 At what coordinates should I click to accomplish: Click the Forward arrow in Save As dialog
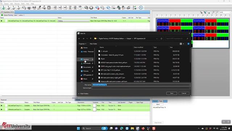(83, 39)
